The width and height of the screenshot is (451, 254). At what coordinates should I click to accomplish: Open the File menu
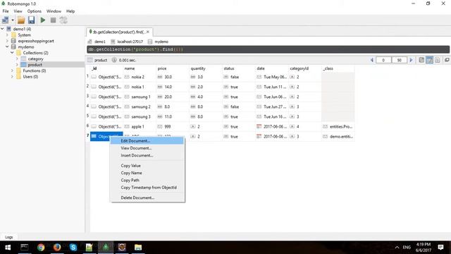[6, 11]
